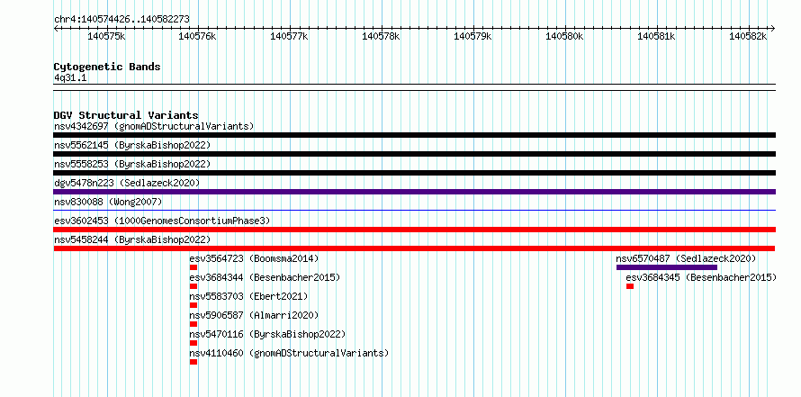Select the red bar under esv3602453

point(414,230)
